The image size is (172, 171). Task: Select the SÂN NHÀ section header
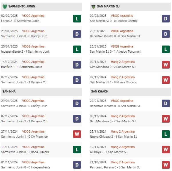(42, 92)
